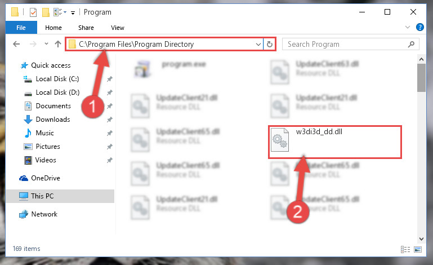Switch to details view layout icon
The height and width of the screenshot is (265, 433).
pos(405,250)
